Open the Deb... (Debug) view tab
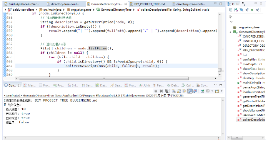Image resolution: width=268 pixels, height=144 pixels. pyautogui.click(x=173, y=85)
